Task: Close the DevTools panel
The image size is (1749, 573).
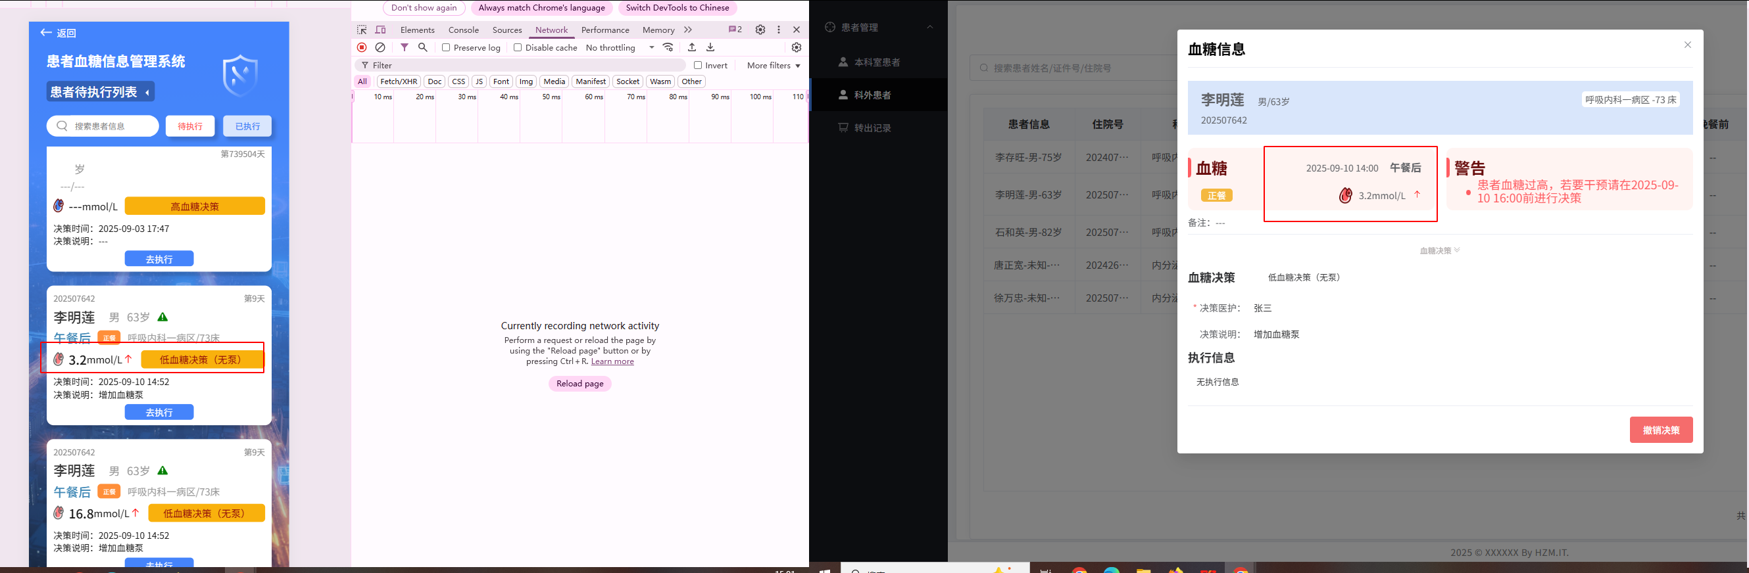Action: tap(797, 30)
